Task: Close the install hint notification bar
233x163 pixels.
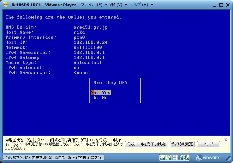Action: 226,140
